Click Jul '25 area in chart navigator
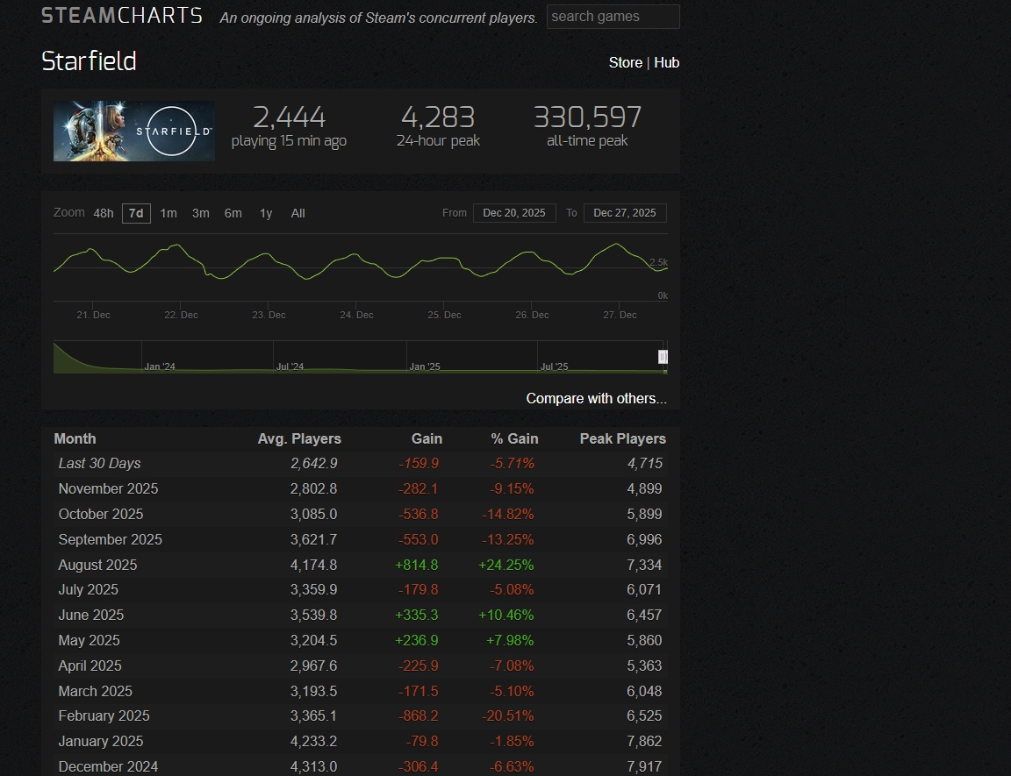The image size is (1011, 776). click(x=555, y=367)
